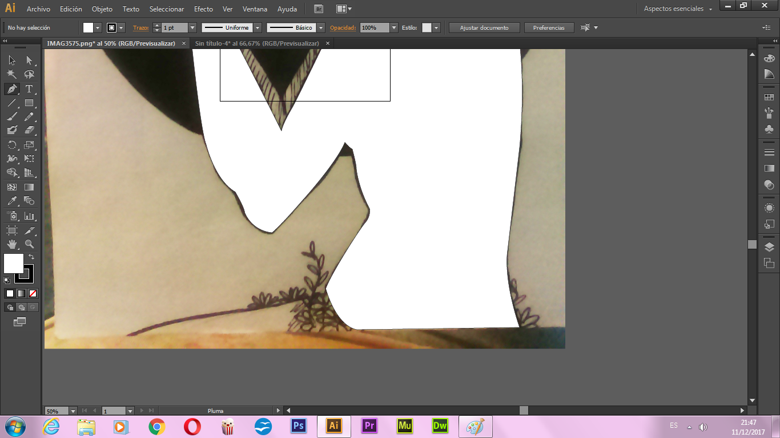Image resolution: width=780 pixels, height=438 pixels.
Task: Choose the Mesh tool
Action: 12,187
